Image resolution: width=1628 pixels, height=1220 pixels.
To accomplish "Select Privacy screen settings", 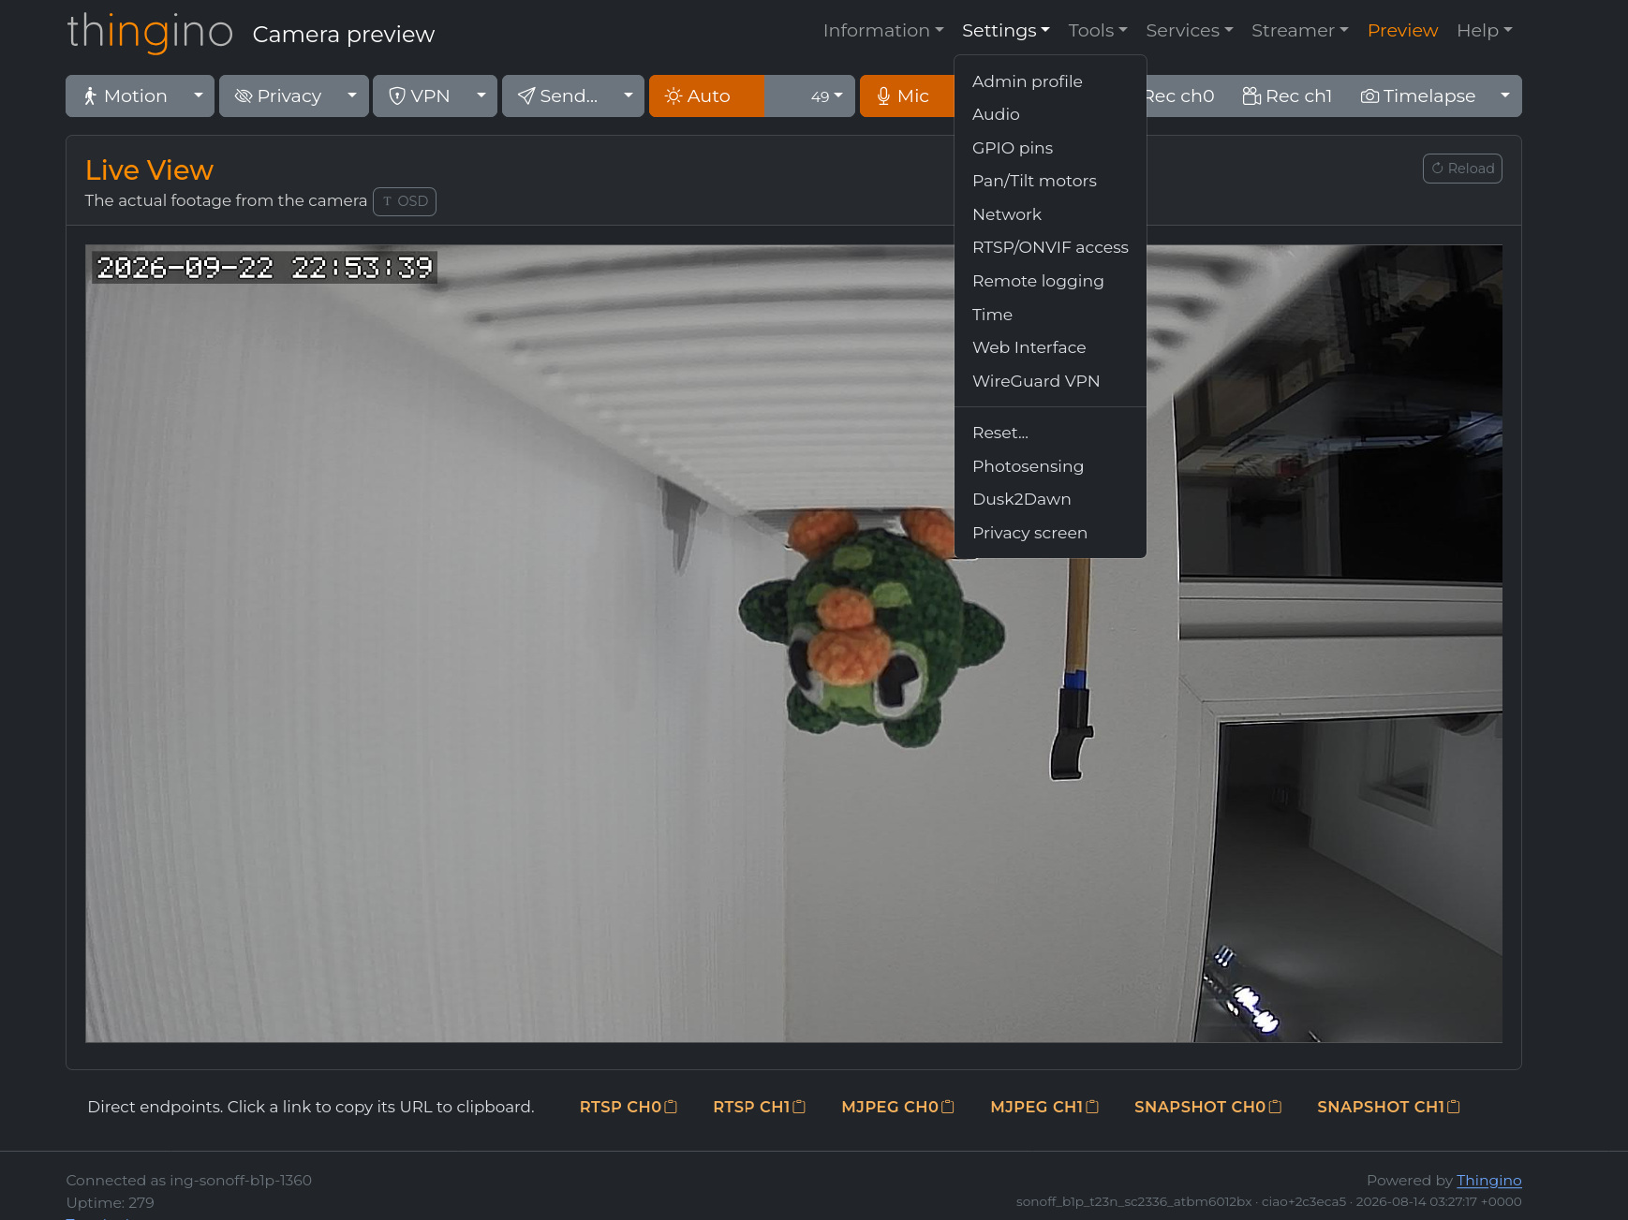I will pos(1050,533).
